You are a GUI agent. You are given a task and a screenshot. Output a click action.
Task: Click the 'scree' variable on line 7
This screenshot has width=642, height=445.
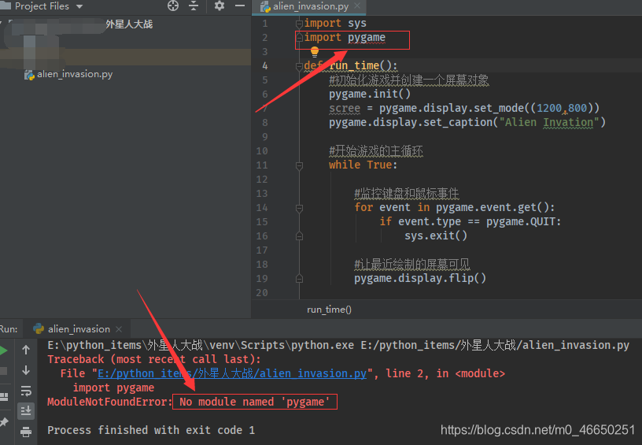pos(345,108)
